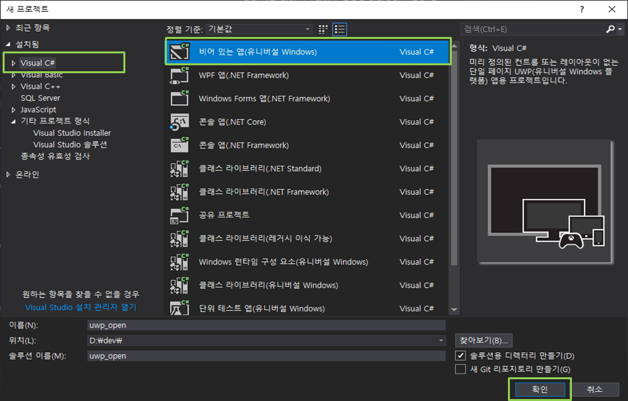Open Visual Studio 설치 관리자 열기 link
The height and width of the screenshot is (401, 628).
coord(81,307)
